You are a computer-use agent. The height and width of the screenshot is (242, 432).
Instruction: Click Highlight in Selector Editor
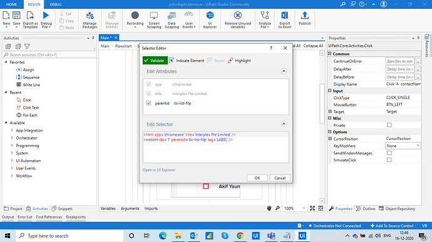[x=239, y=61]
